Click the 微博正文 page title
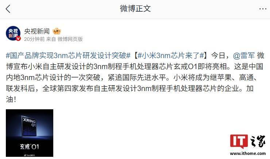Viewport: 270px width, 159px height. 135,9
